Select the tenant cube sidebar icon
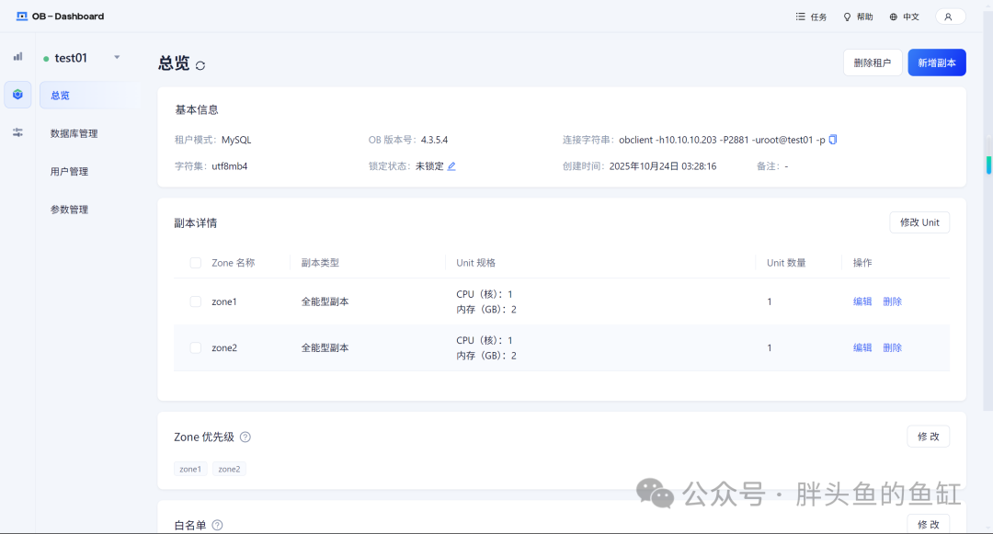This screenshot has height=534, width=993. [17, 95]
